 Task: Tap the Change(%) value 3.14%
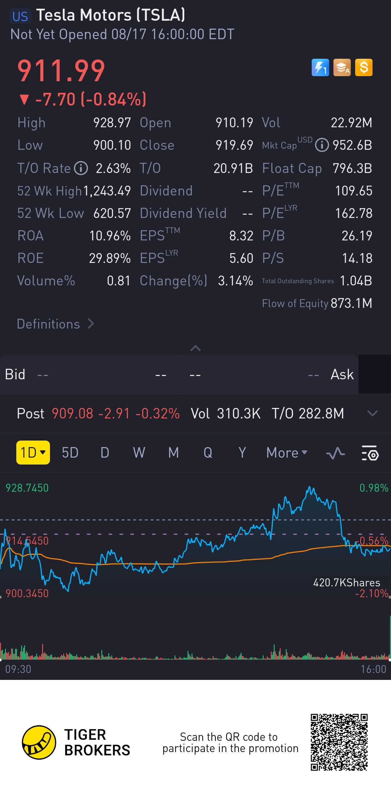(x=235, y=281)
